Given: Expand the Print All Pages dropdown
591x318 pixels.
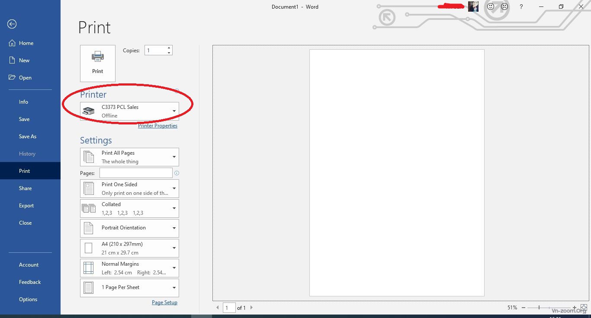Looking at the screenshot, I should tap(129, 157).
